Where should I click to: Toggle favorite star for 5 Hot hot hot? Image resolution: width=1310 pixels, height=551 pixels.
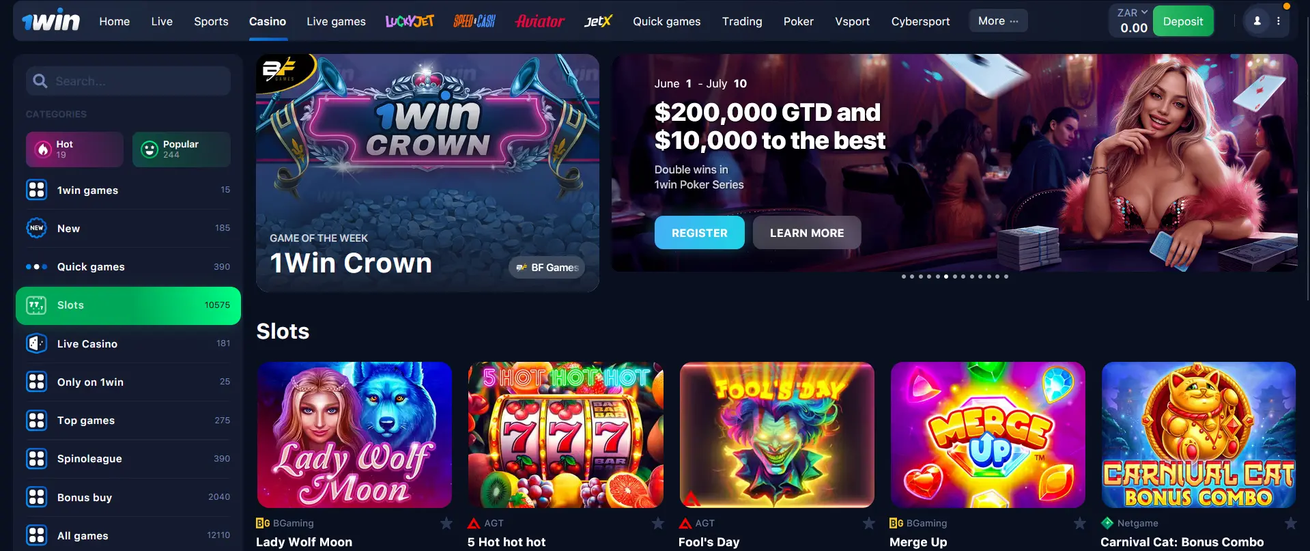(x=658, y=523)
